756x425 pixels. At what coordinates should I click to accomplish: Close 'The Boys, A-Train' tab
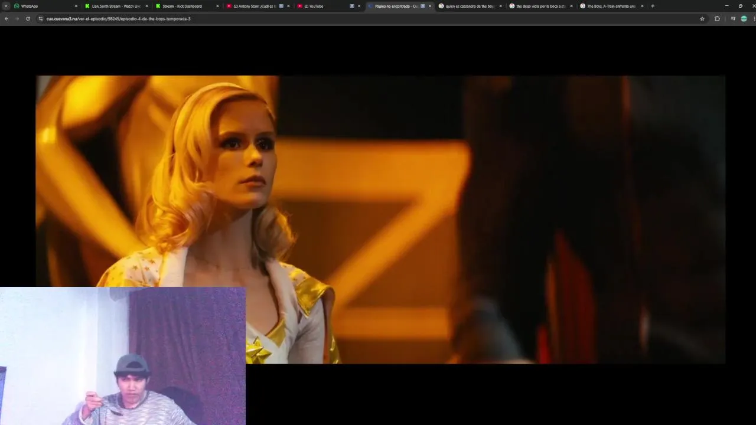point(642,6)
